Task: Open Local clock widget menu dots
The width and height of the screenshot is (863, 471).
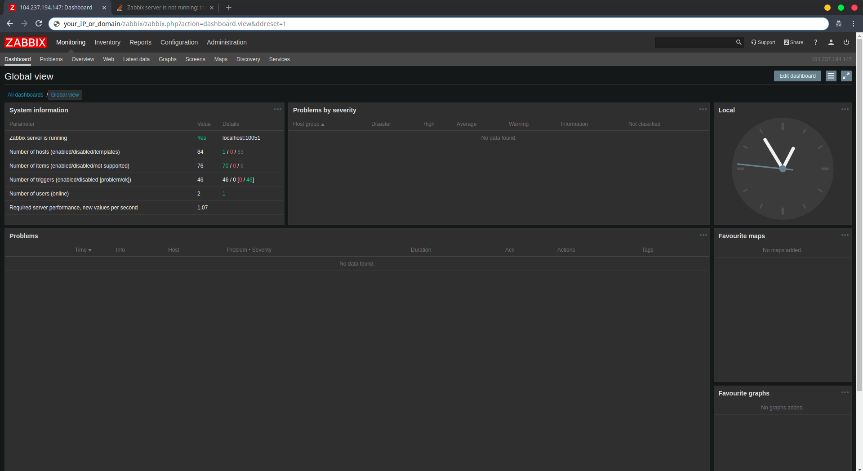Action: point(845,109)
